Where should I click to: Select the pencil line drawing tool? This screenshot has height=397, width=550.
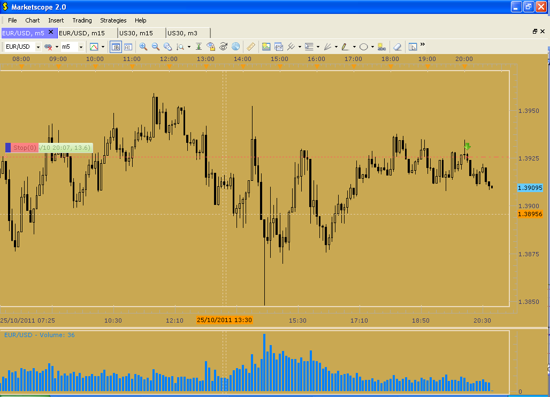(x=346, y=47)
